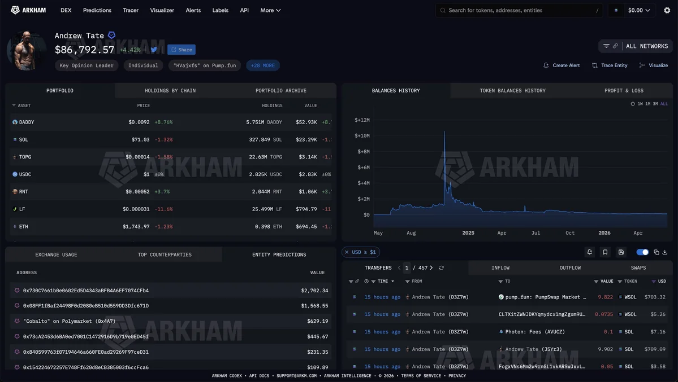Switch to Profit & Loss tab
Screen dimensions: 678x382
point(624,91)
